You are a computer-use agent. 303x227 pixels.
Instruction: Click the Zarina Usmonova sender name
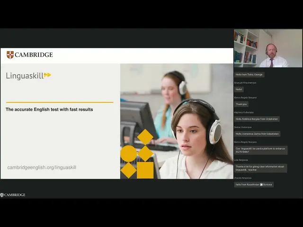click(x=243, y=127)
